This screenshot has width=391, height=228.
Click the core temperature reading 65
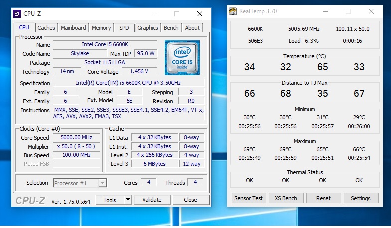point(322,67)
